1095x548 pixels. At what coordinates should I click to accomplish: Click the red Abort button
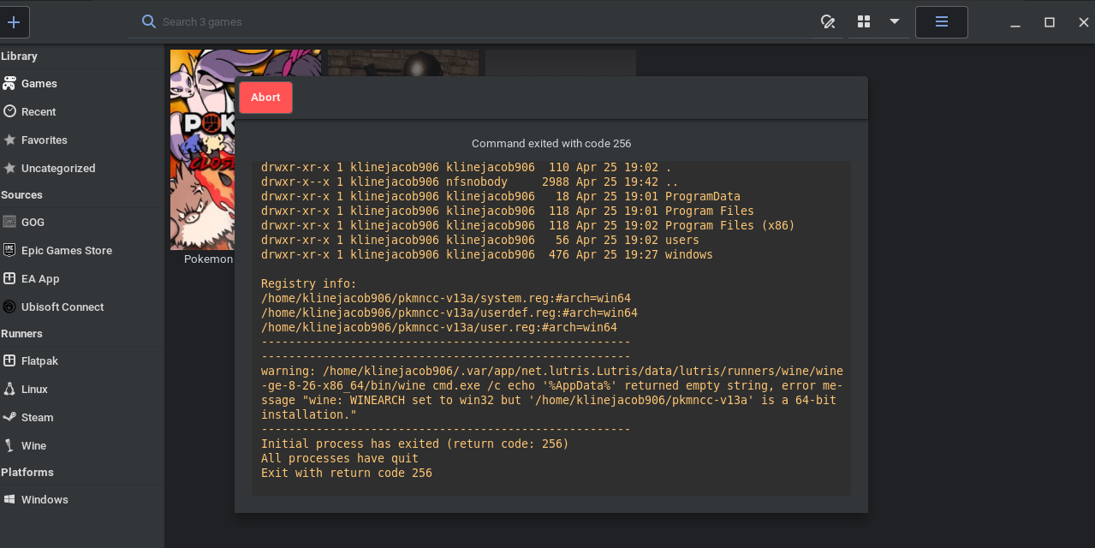click(265, 98)
